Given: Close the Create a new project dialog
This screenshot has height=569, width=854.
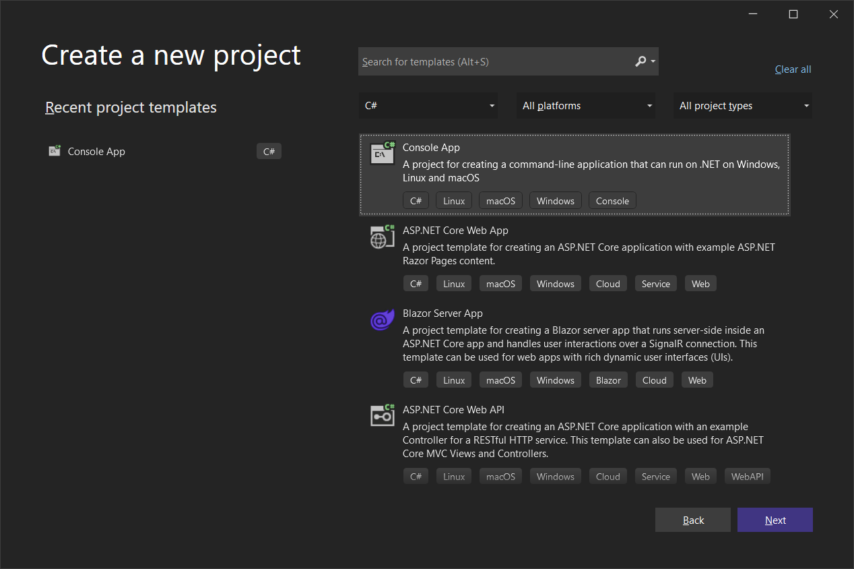Looking at the screenshot, I should click(834, 14).
